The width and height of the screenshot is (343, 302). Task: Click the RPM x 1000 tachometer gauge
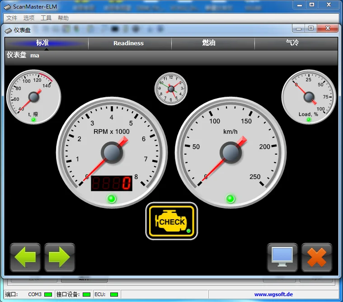pyautogui.click(x=112, y=152)
